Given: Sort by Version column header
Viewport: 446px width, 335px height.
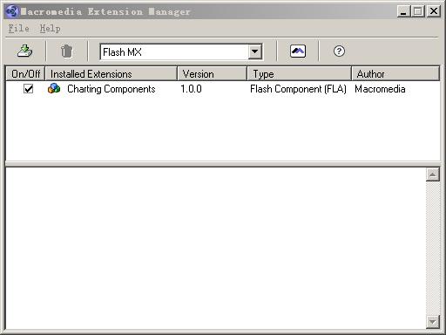Looking at the screenshot, I should pyautogui.click(x=212, y=74).
